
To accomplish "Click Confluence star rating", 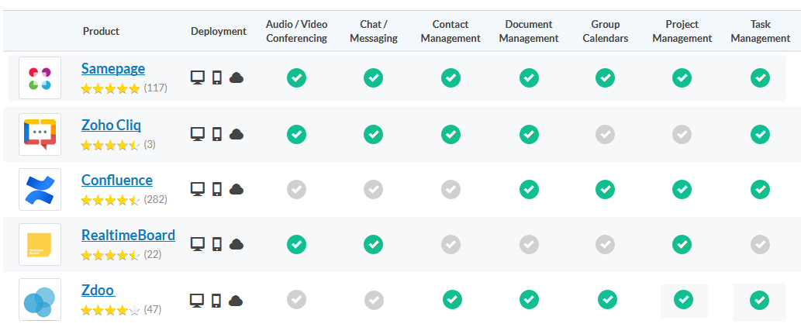I will [110, 200].
